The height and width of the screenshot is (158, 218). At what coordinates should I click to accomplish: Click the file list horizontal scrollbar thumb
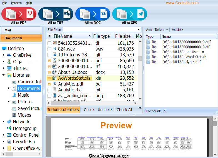tap(65, 103)
